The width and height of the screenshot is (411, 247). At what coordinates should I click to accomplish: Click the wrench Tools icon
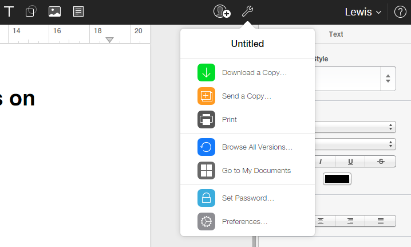[x=247, y=11]
